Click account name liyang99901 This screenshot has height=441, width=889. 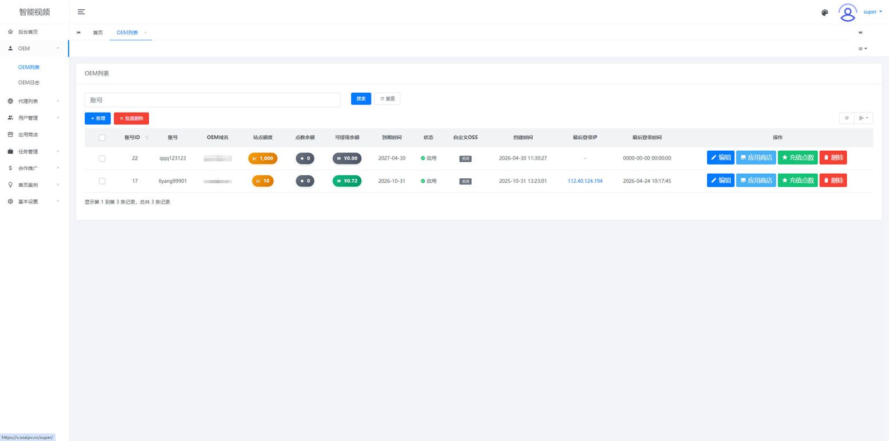pyautogui.click(x=173, y=181)
